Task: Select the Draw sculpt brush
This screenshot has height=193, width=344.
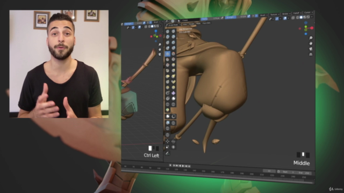Action: coord(168,31)
